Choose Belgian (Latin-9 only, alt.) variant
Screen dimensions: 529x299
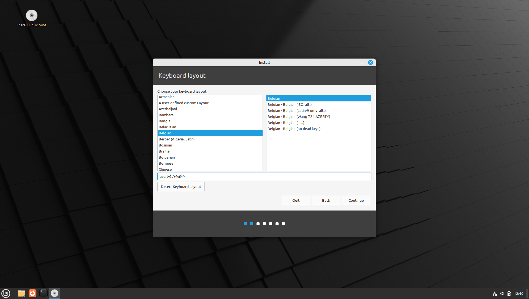pyautogui.click(x=319, y=110)
